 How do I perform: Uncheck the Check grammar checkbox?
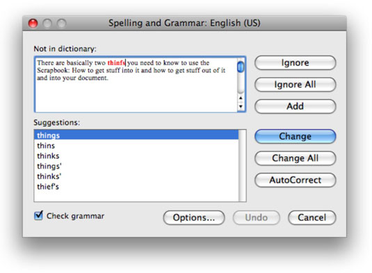[x=38, y=215]
